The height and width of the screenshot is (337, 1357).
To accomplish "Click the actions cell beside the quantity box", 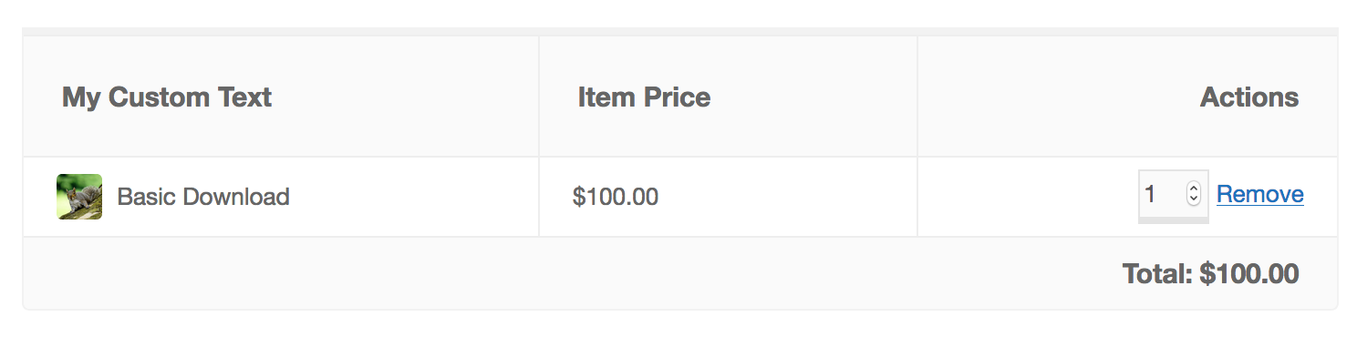I will (1127, 197).
